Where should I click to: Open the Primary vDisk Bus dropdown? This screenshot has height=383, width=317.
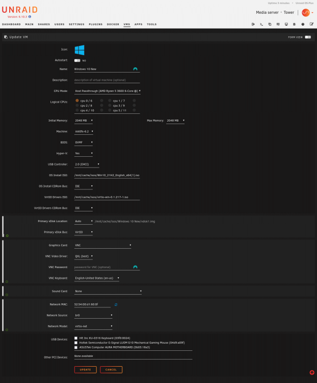click(84, 232)
